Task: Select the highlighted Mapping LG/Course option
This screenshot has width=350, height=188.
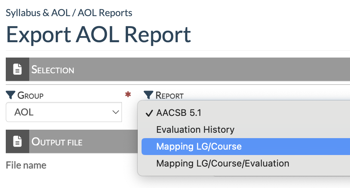Action: pyautogui.click(x=199, y=147)
